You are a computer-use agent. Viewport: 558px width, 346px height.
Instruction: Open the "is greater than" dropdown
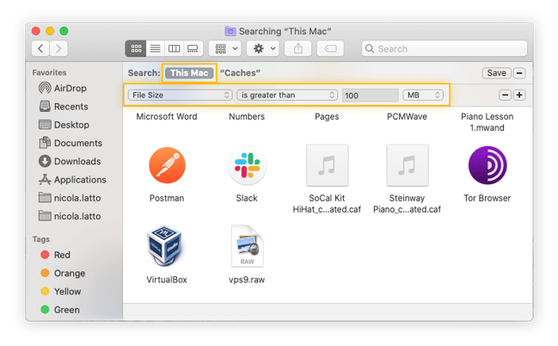click(x=287, y=96)
